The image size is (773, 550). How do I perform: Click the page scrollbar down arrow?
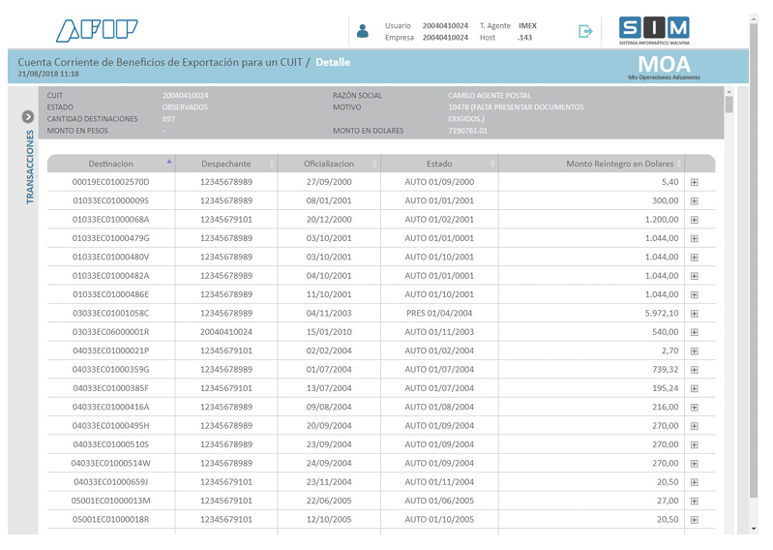(x=754, y=530)
